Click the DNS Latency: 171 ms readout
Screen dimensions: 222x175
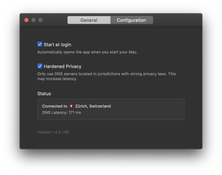click(61, 112)
